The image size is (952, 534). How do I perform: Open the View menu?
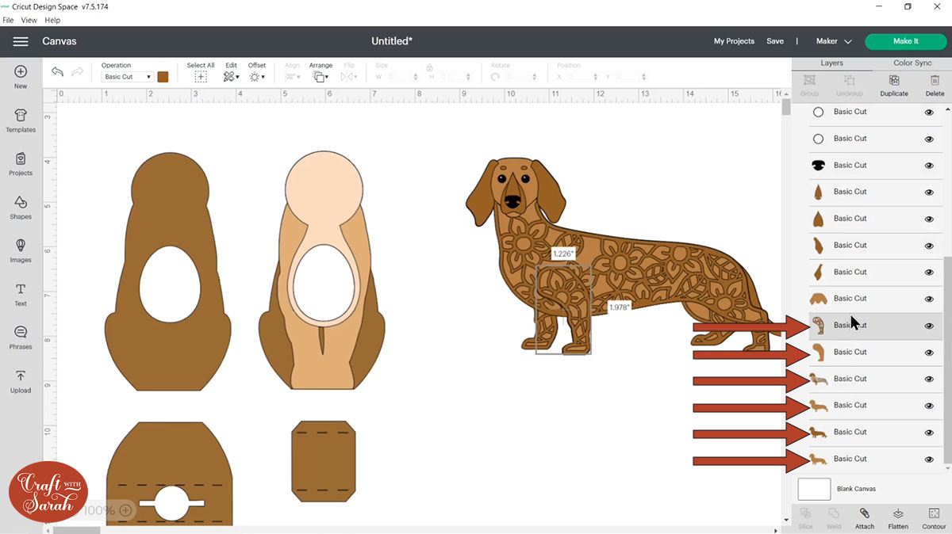[29, 20]
